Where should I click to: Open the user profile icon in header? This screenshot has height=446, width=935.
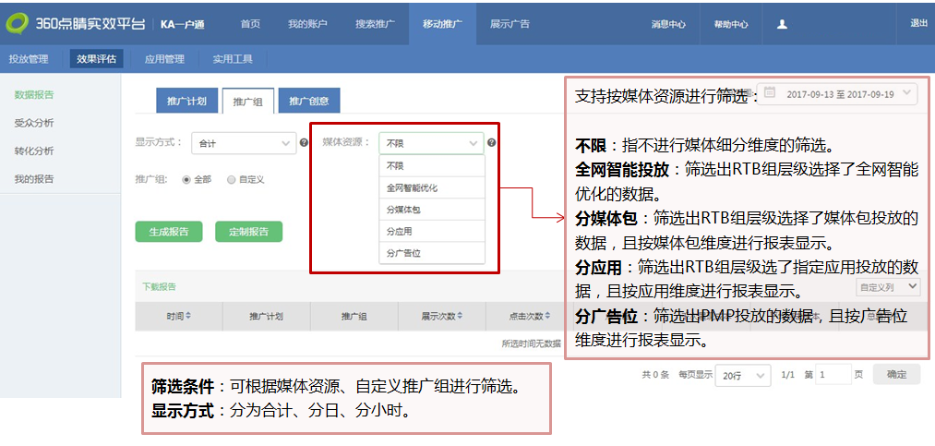[782, 24]
